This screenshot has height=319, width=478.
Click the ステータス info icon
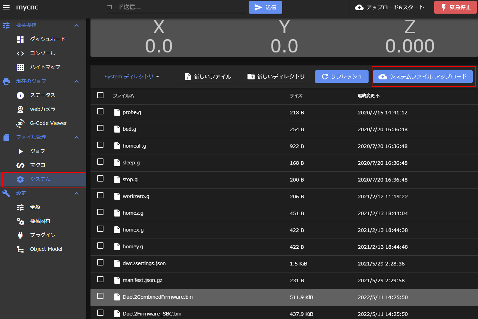20,95
